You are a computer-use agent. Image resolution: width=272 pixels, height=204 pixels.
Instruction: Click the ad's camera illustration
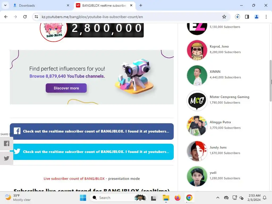click(x=134, y=76)
